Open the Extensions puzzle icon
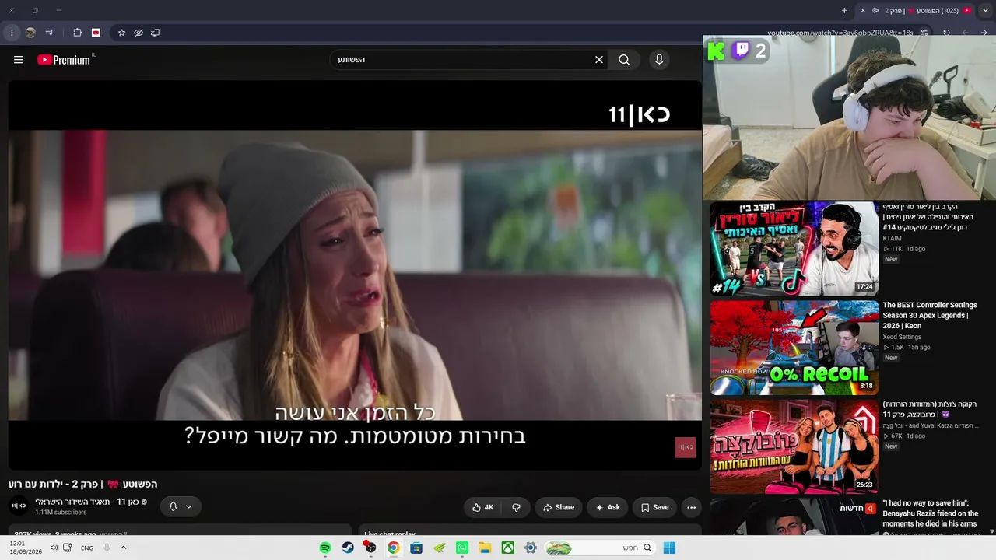Screen dimensions: 996x560 coord(77,33)
